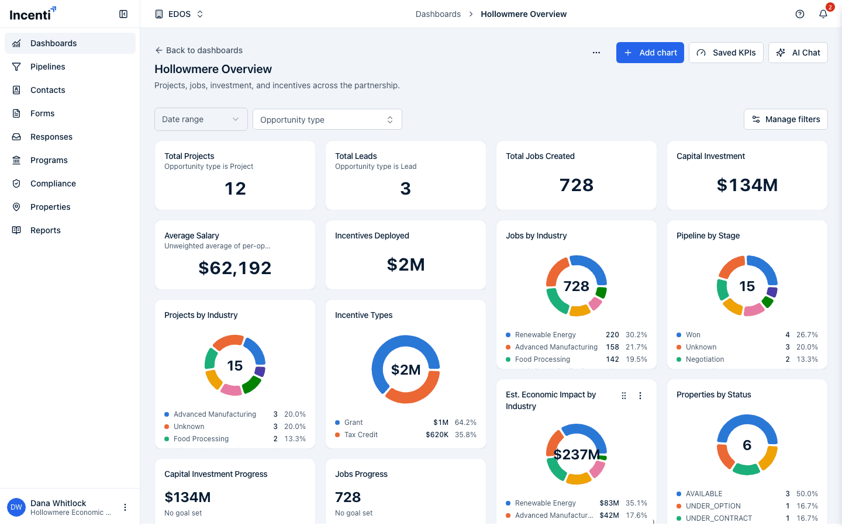The height and width of the screenshot is (526, 842).
Task: Click Negotiation row in Pipeline by Stage
Action: click(x=747, y=359)
